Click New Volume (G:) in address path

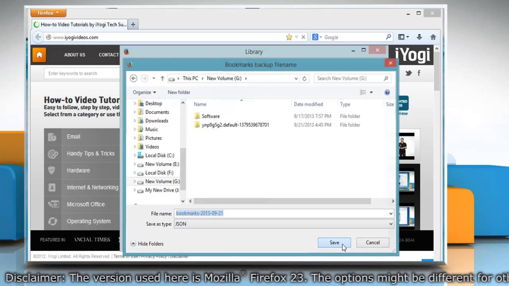(x=224, y=78)
